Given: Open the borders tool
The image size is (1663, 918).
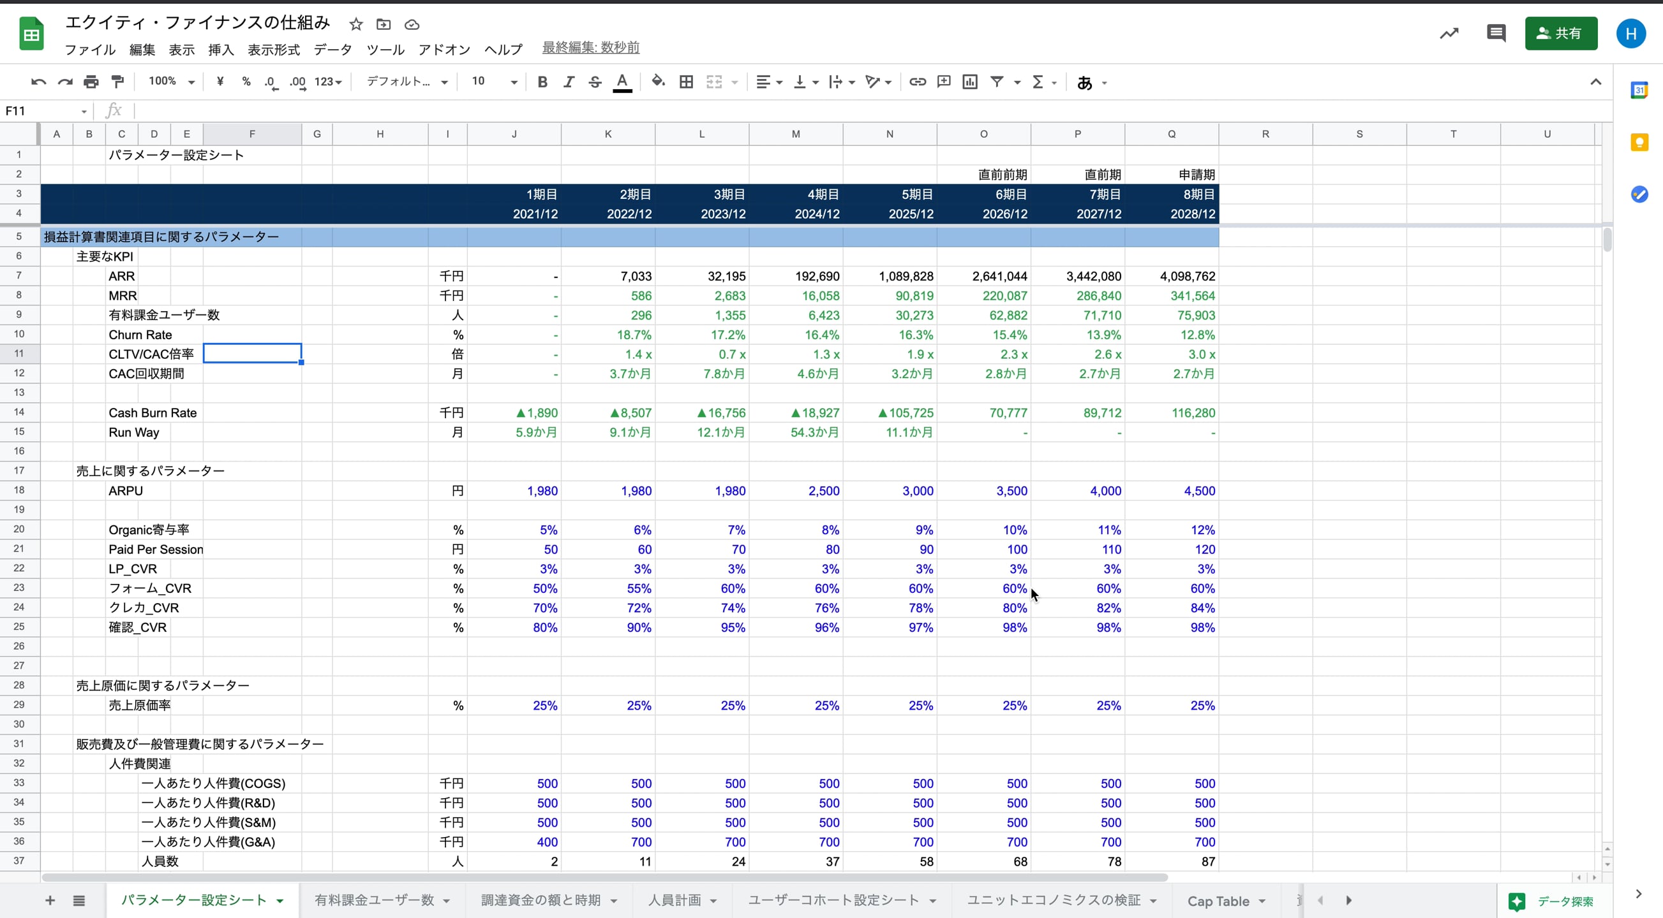Looking at the screenshot, I should [x=686, y=82].
